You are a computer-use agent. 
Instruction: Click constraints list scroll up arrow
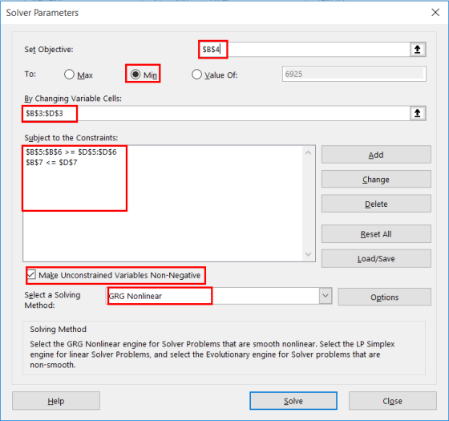point(308,152)
